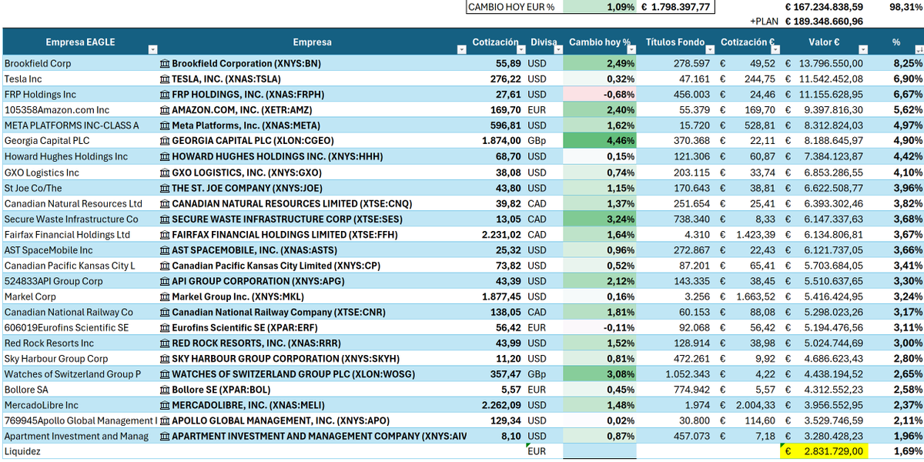The height and width of the screenshot is (462, 924).
Task: Click stock icon for API GROUP CORPORATION
Action: (x=165, y=281)
